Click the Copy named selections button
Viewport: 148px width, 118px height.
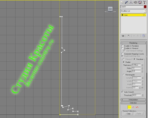[x=128, y=114]
